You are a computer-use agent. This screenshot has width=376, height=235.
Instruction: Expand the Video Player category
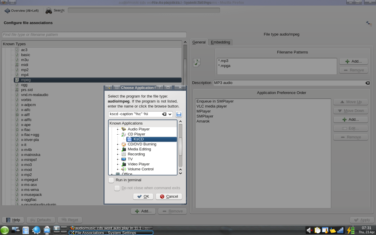coord(117,164)
